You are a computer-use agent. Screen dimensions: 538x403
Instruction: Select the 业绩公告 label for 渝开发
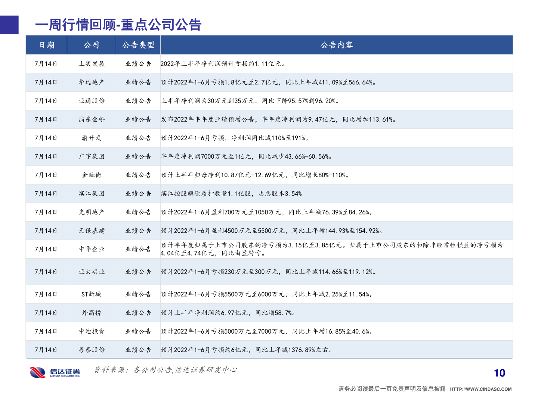138,138
